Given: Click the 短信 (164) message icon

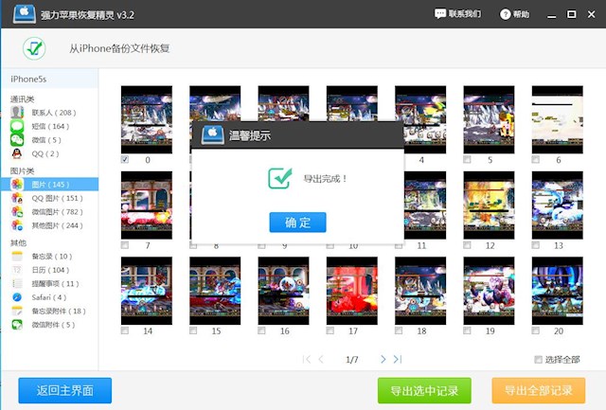Looking at the screenshot, I should [x=17, y=126].
